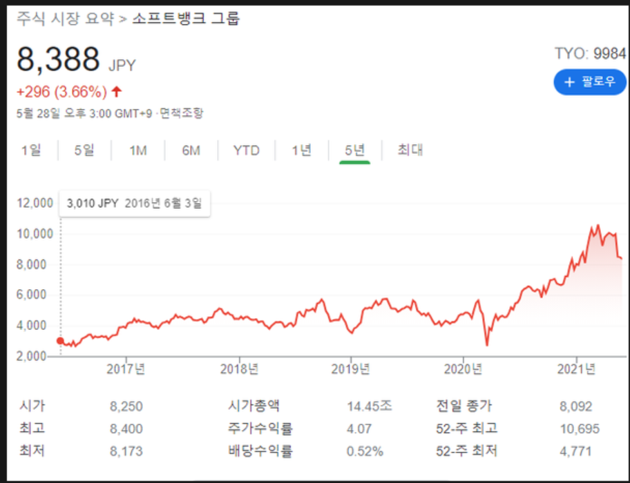
Task: Click red data point marker on chart
Action: [x=60, y=341]
